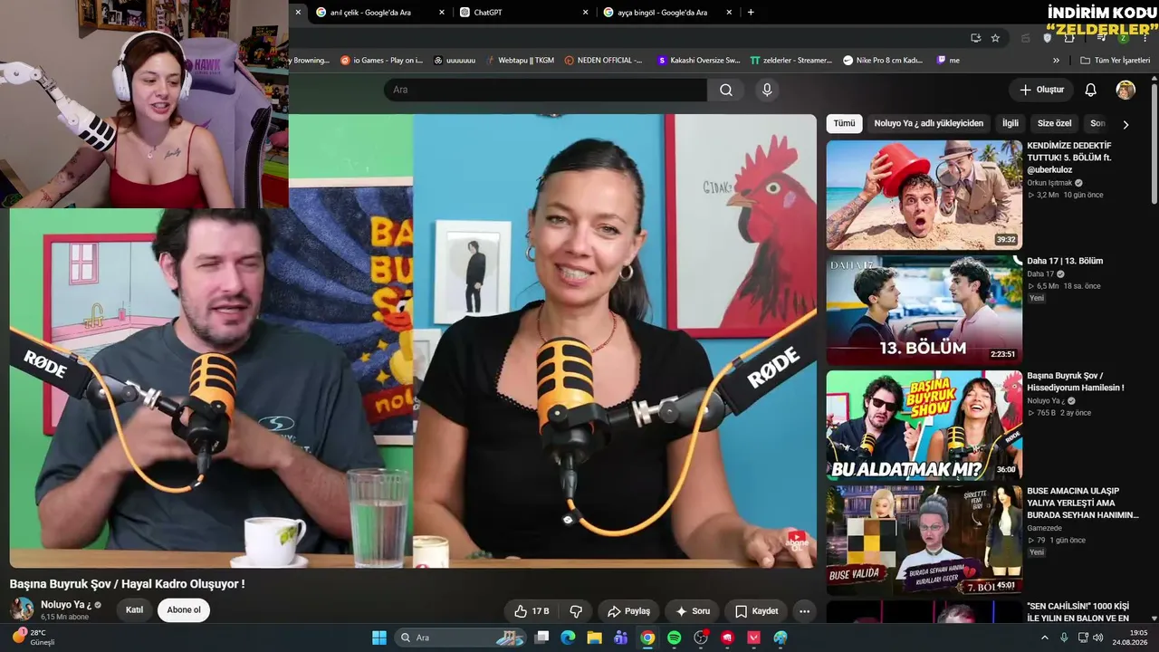
Task: Click the YouTube search magnifier button
Action: tap(726, 90)
